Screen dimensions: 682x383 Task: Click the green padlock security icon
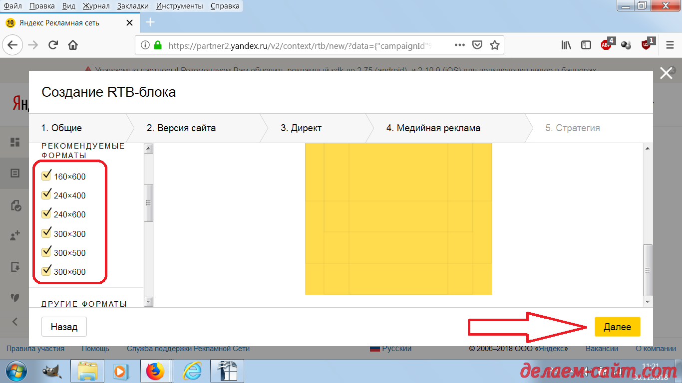click(158, 45)
